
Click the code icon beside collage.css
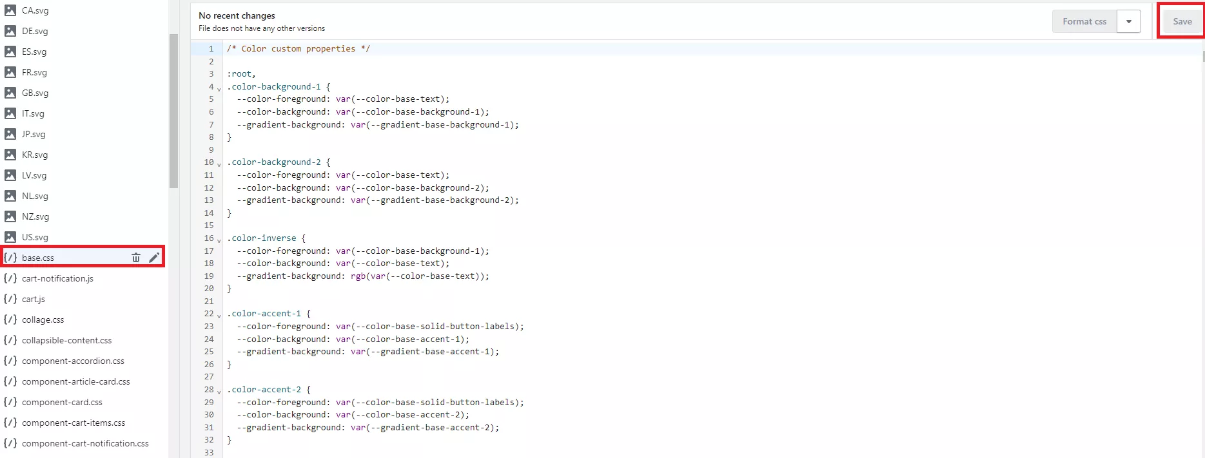(10, 320)
